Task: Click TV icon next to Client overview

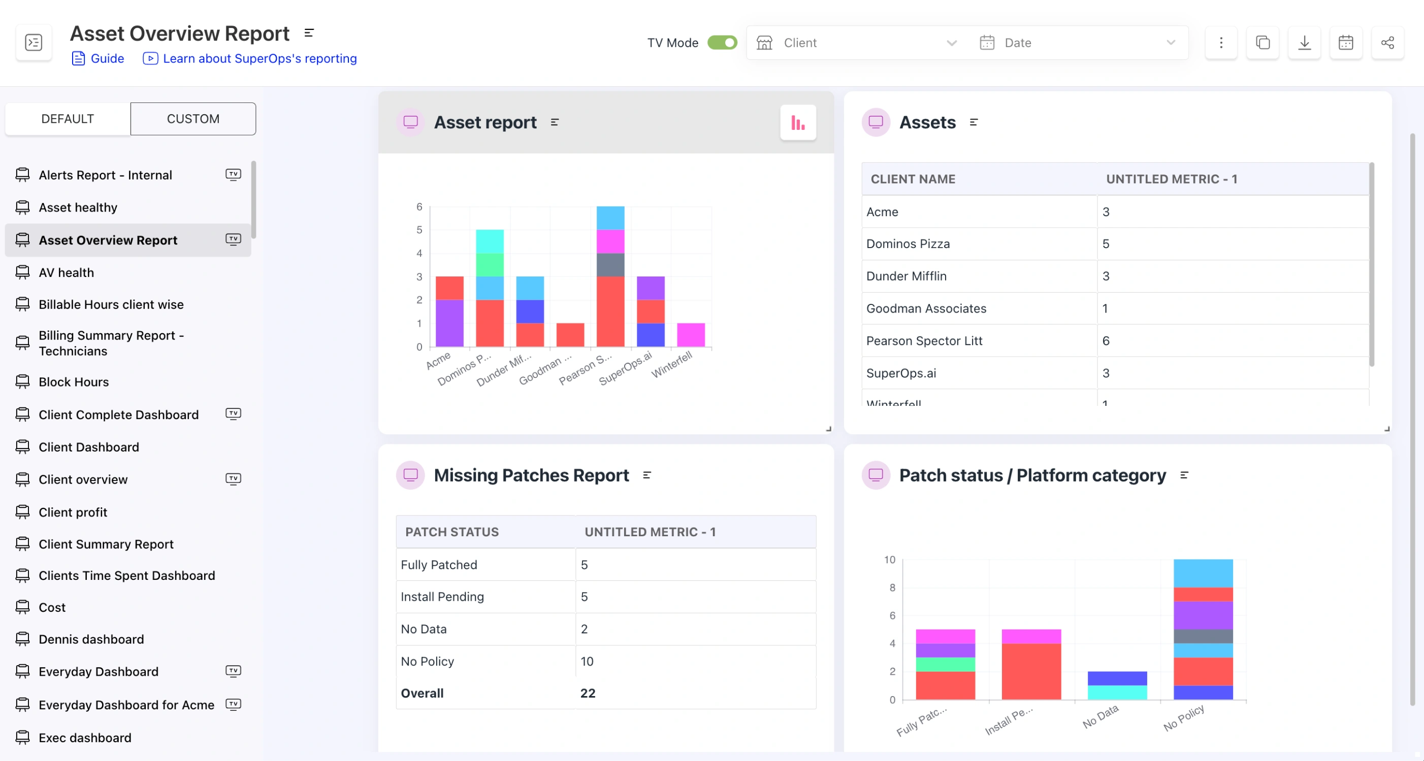Action: pos(233,479)
